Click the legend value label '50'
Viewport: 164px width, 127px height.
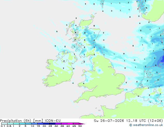[x=80, y=126]
